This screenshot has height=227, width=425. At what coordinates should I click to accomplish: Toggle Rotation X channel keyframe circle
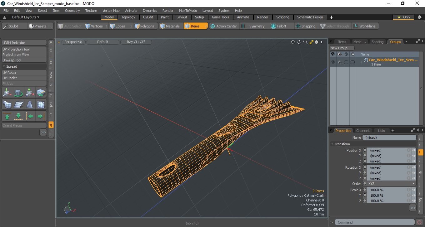click(x=365, y=167)
